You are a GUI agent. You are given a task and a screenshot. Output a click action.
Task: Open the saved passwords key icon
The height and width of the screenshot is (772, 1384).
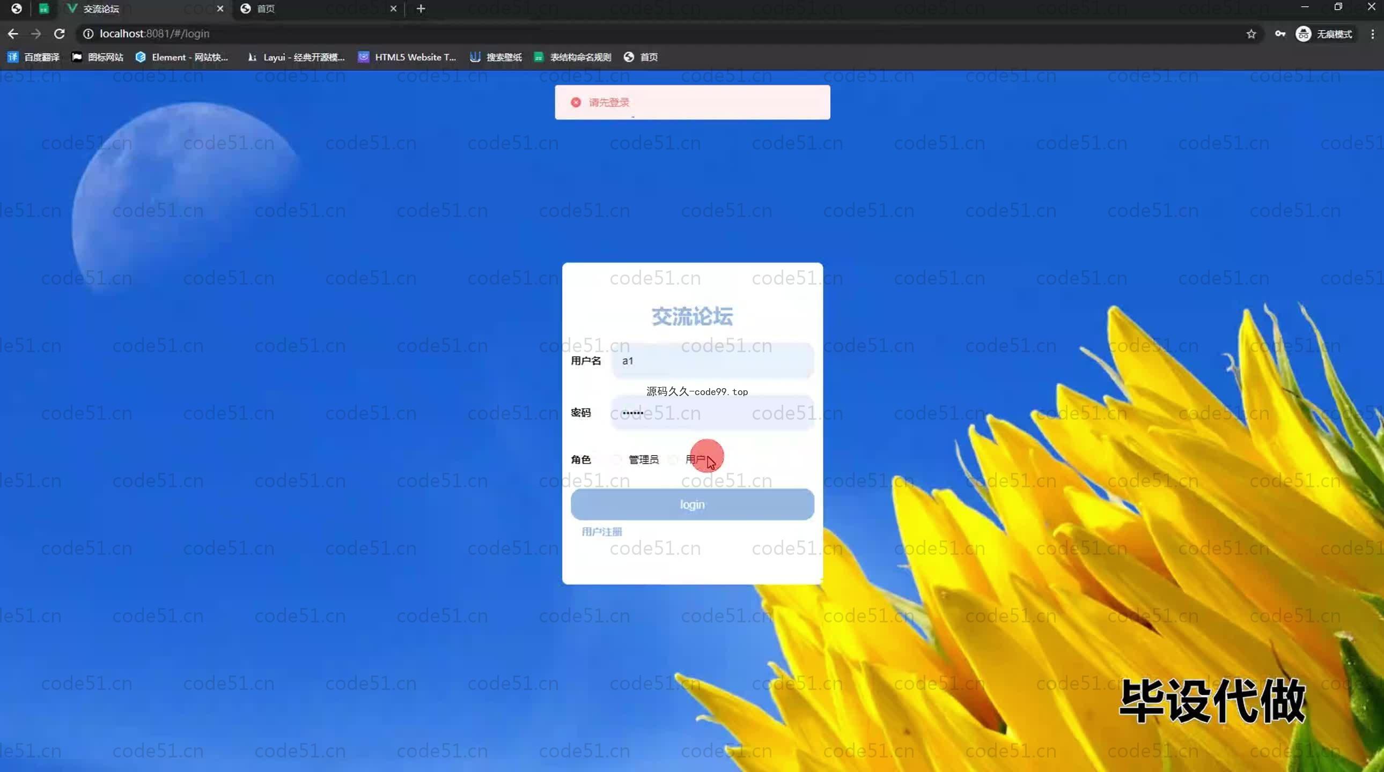coord(1280,34)
